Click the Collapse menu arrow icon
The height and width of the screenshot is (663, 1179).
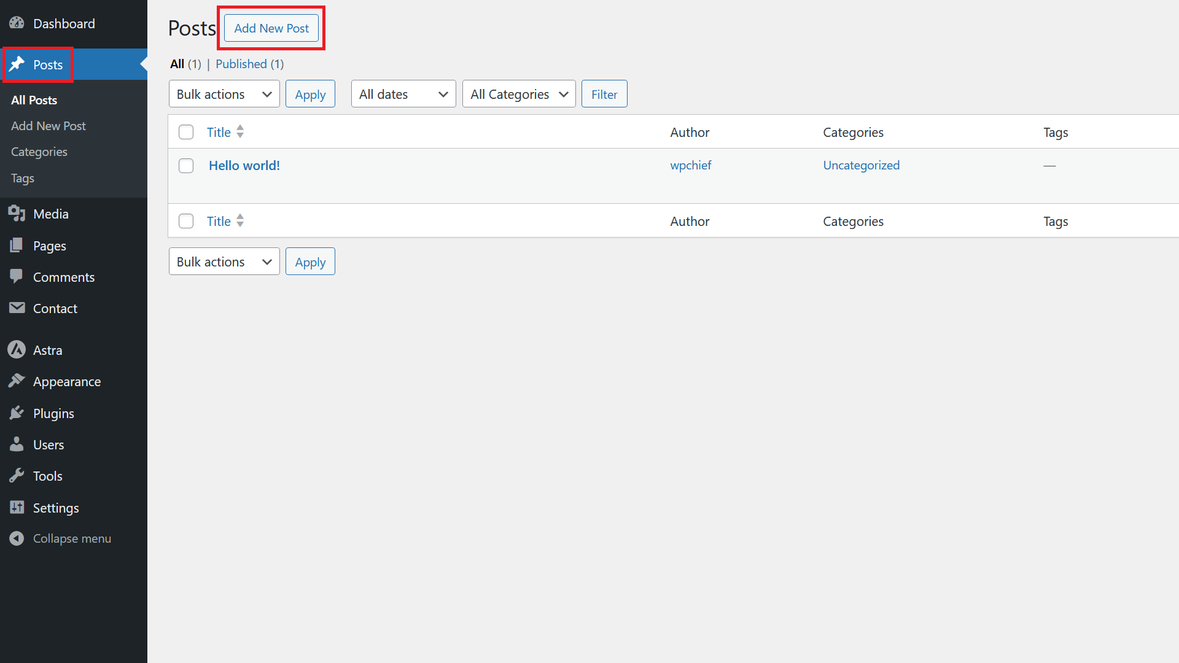[x=17, y=538]
